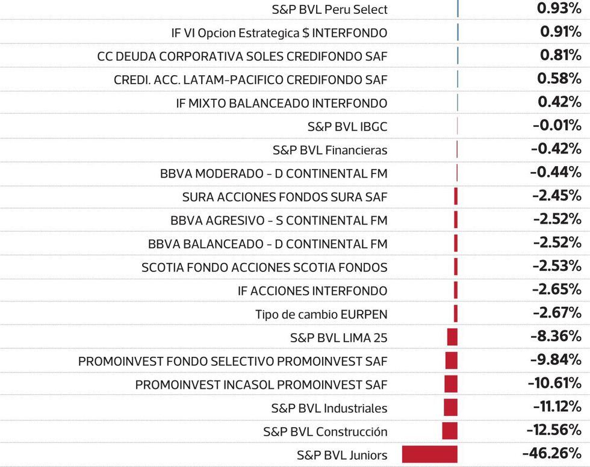The height and width of the screenshot is (467, 590).
Task: Select the -11.12% Industriales value
Action: [557, 407]
